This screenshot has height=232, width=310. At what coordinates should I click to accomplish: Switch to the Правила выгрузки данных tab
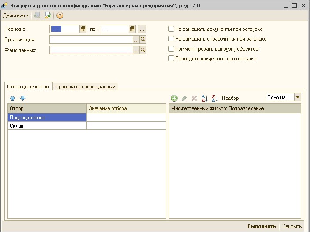click(85, 87)
